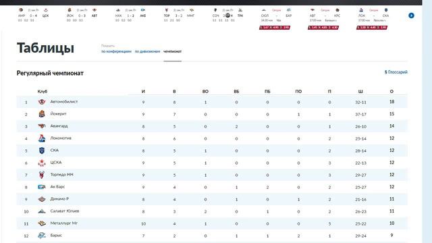The width and height of the screenshot is (432, 243).
Task: Click СЮЛ team logo in top scoreboard
Action: (x=264, y=10)
